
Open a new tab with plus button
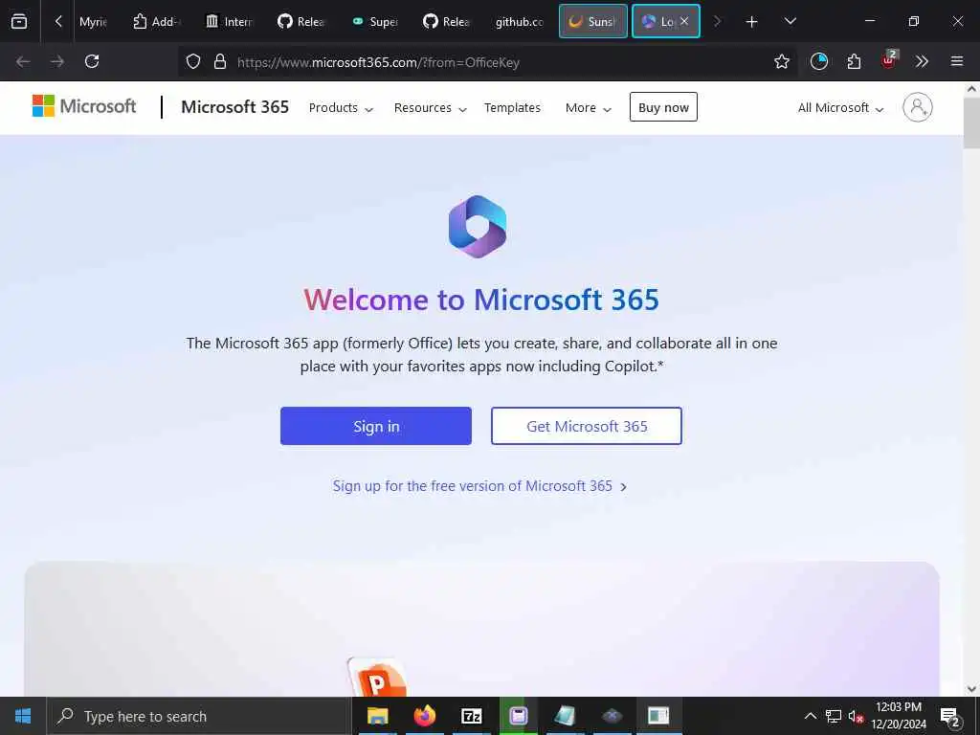tap(752, 21)
